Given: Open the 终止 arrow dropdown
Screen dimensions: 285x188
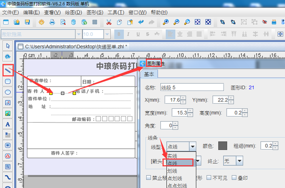Looking at the screenshot, I should 239,160.
